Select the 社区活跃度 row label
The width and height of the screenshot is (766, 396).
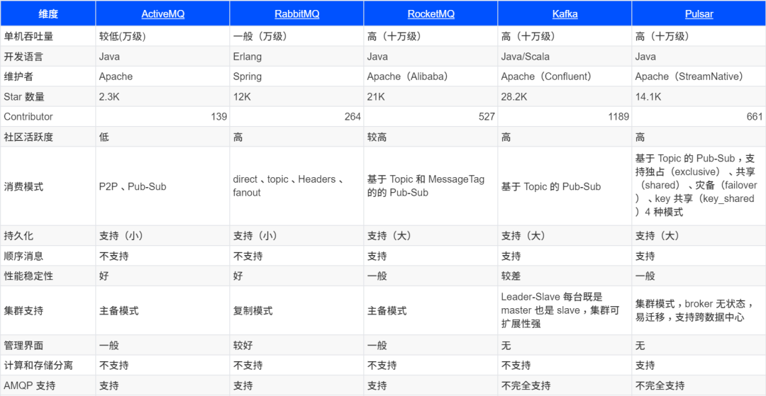[x=28, y=137]
